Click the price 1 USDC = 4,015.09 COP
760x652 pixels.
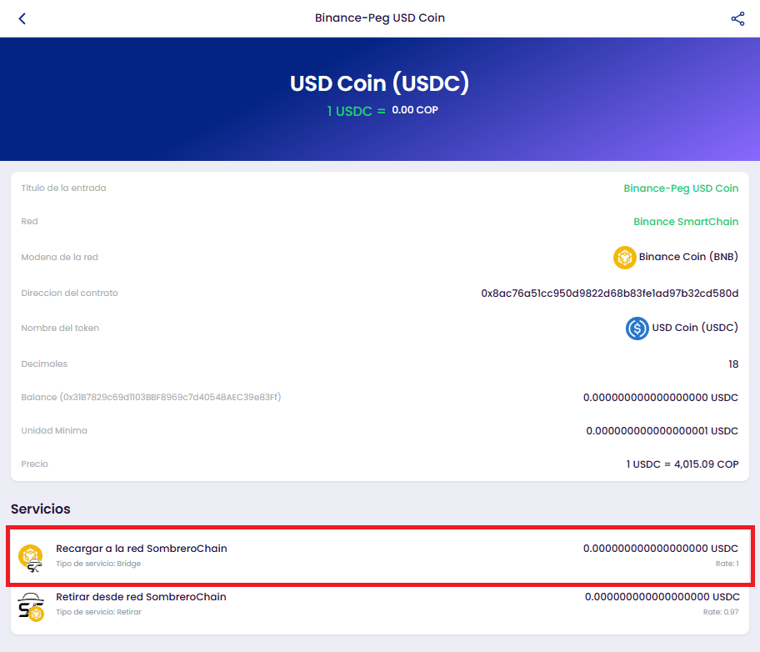(682, 464)
